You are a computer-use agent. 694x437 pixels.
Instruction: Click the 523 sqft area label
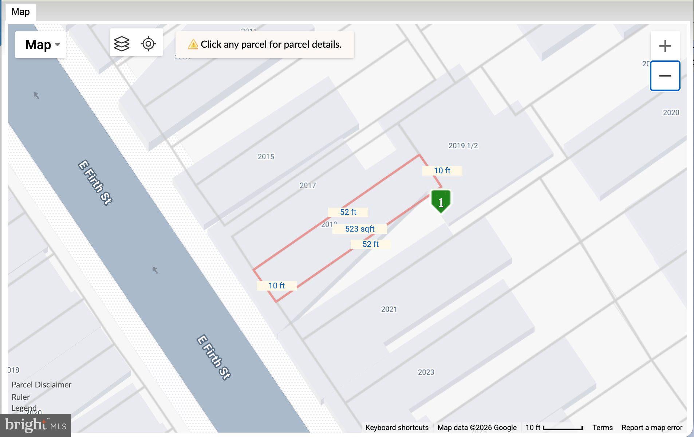pos(360,229)
